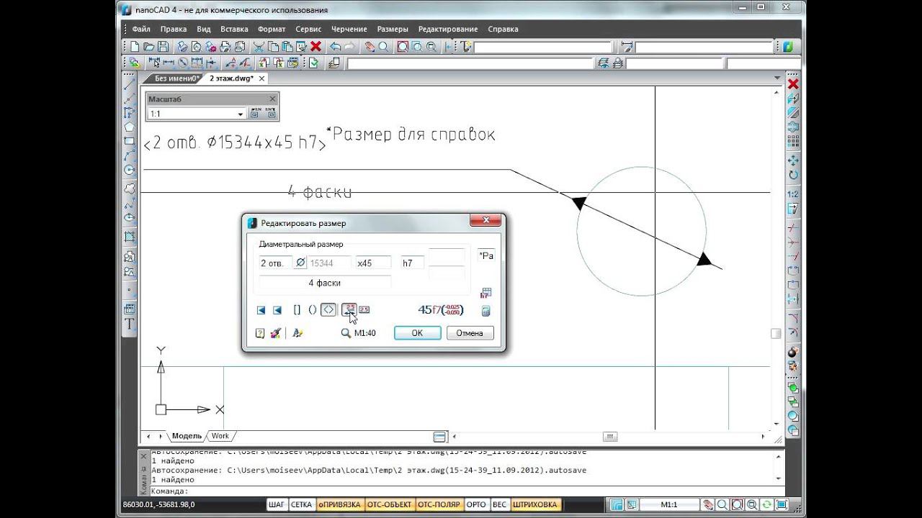Screen dimensions: 922x518
Task: Select the Line tool in the left toolbar
Action: 130,84
